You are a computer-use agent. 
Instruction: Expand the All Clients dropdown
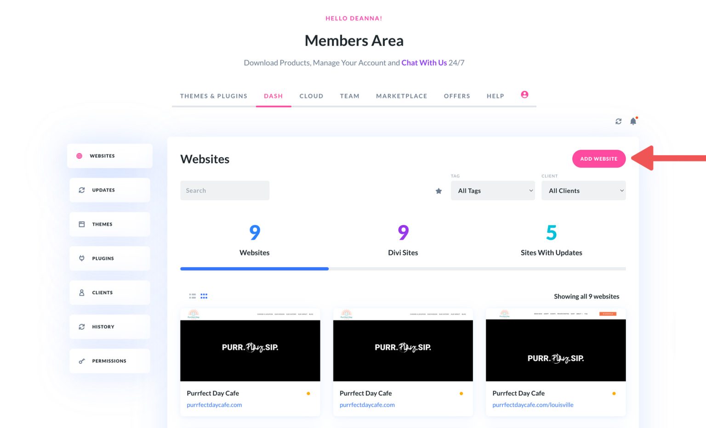click(x=583, y=190)
